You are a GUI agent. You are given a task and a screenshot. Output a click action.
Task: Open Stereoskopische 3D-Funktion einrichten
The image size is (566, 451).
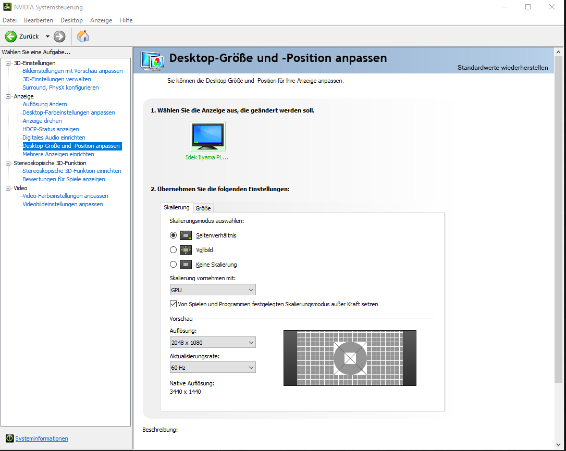(72, 171)
